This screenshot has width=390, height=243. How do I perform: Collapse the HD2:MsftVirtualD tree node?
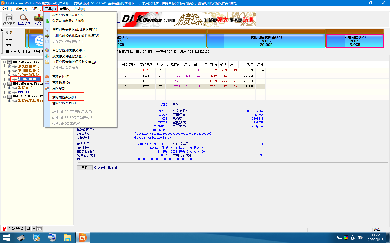coord(5,97)
